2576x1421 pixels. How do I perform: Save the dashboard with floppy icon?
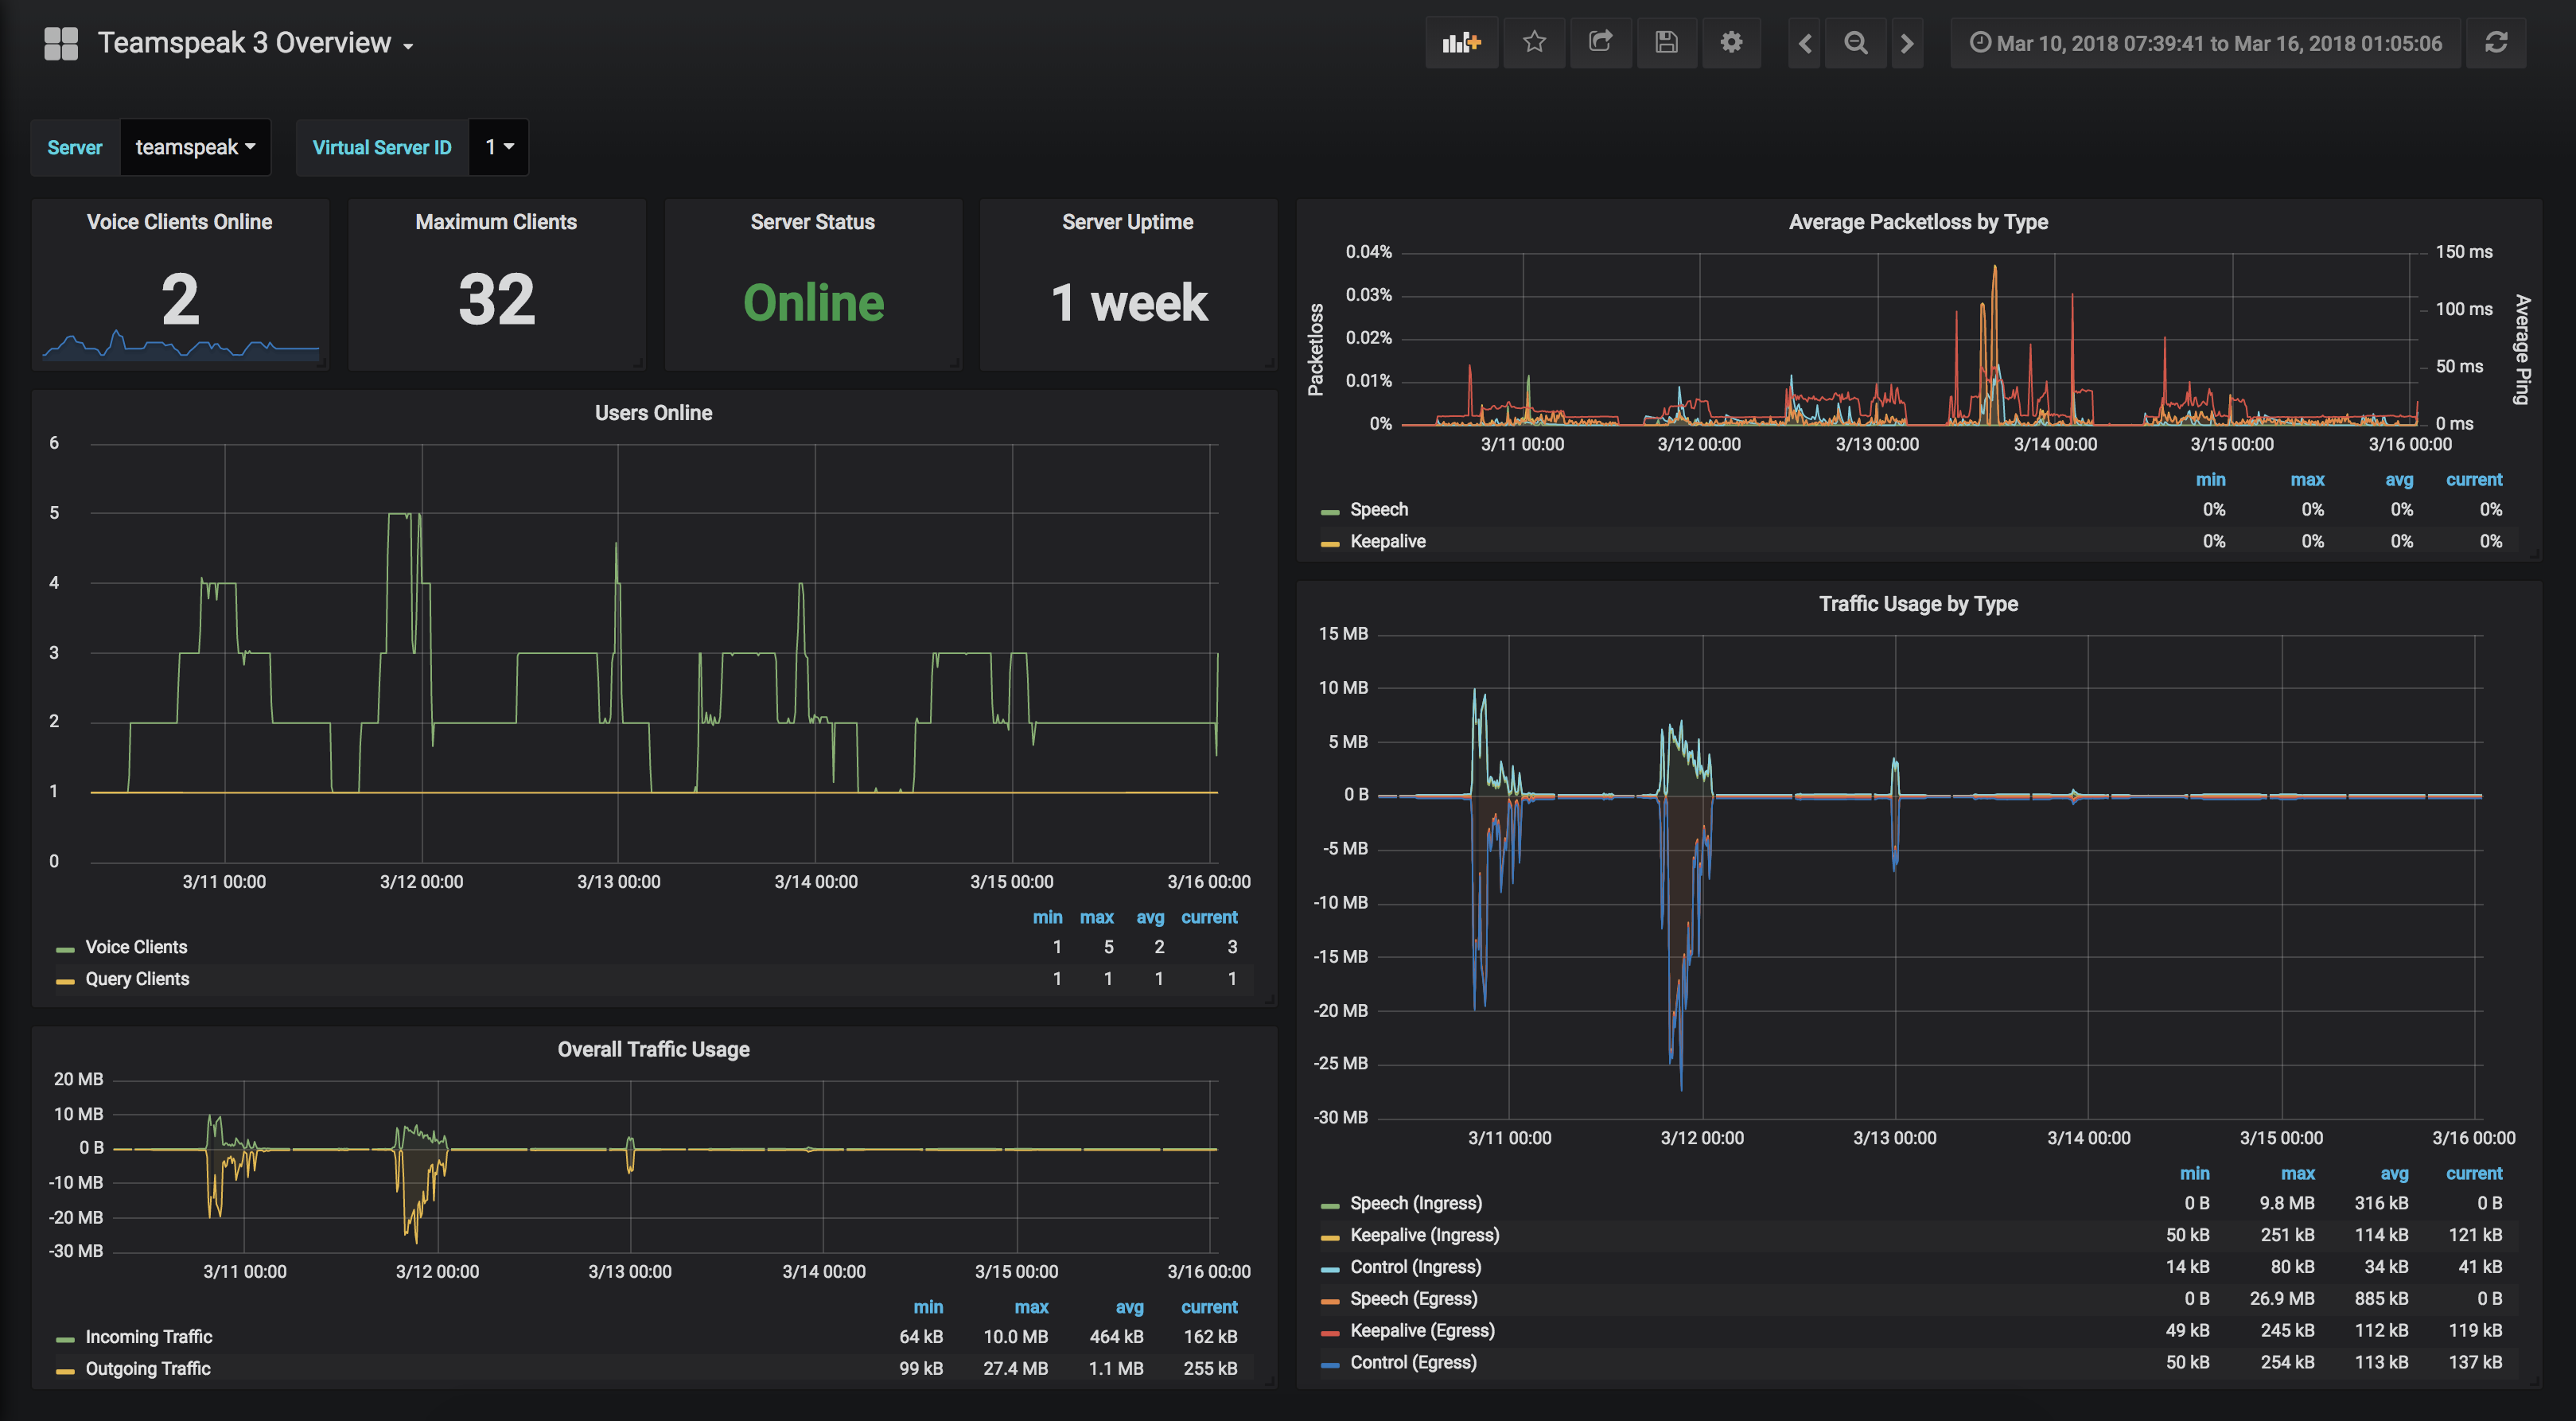(x=1666, y=43)
